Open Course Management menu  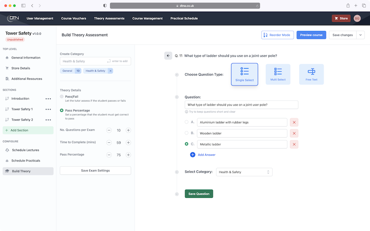pyautogui.click(x=148, y=18)
